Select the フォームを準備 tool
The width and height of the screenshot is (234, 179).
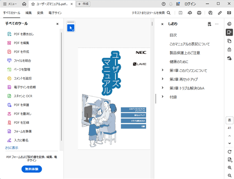pyautogui.click(x=19, y=131)
